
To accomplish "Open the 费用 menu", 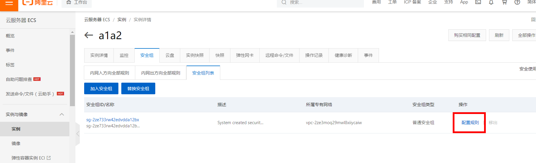I will [x=376, y=2].
